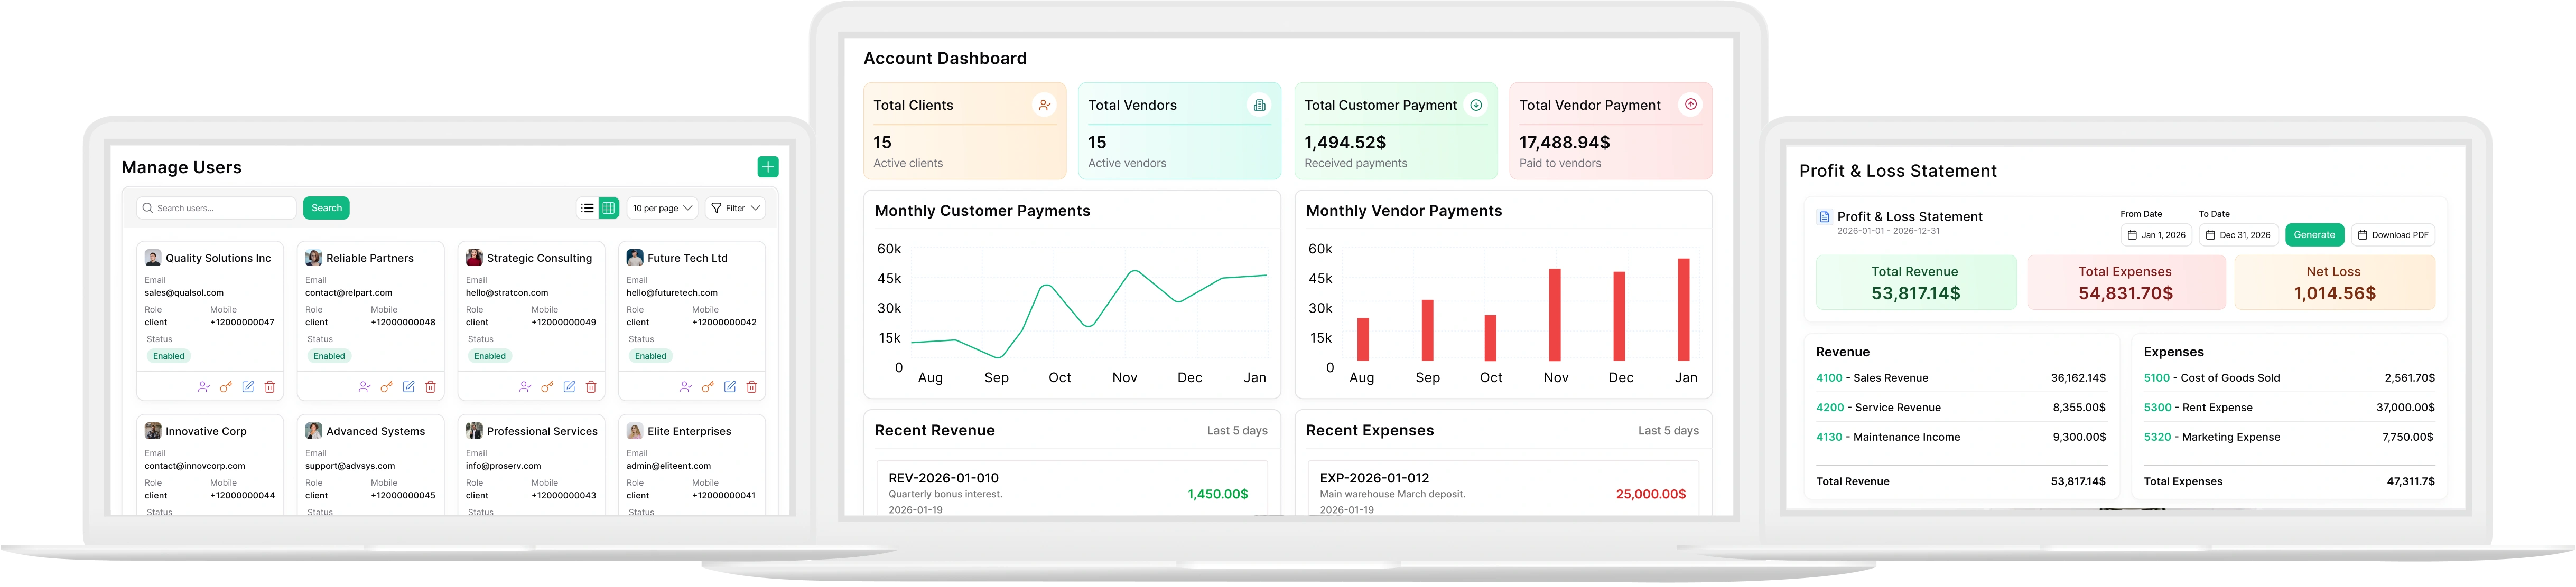Click email sales@qualsol.com

point(184,292)
